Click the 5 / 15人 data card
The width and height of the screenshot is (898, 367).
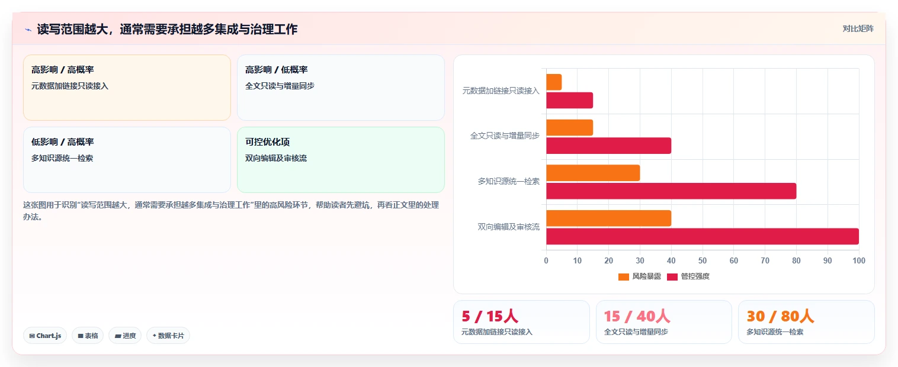(x=521, y=322)
